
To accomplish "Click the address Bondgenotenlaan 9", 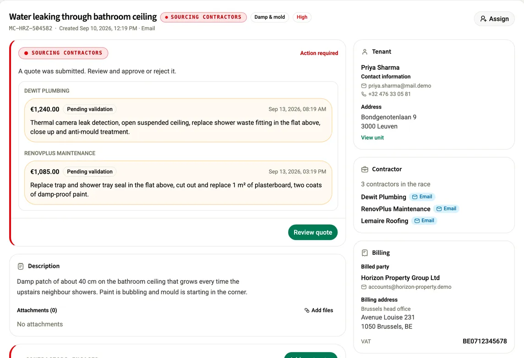I will (x=388, y=117).
